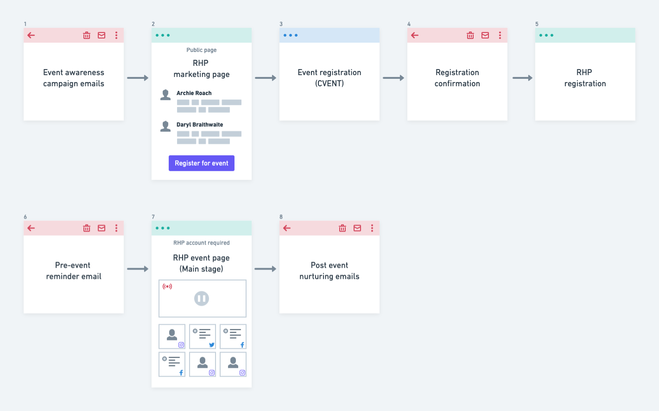Click trash icon on Pre-event reminder card

87,228
